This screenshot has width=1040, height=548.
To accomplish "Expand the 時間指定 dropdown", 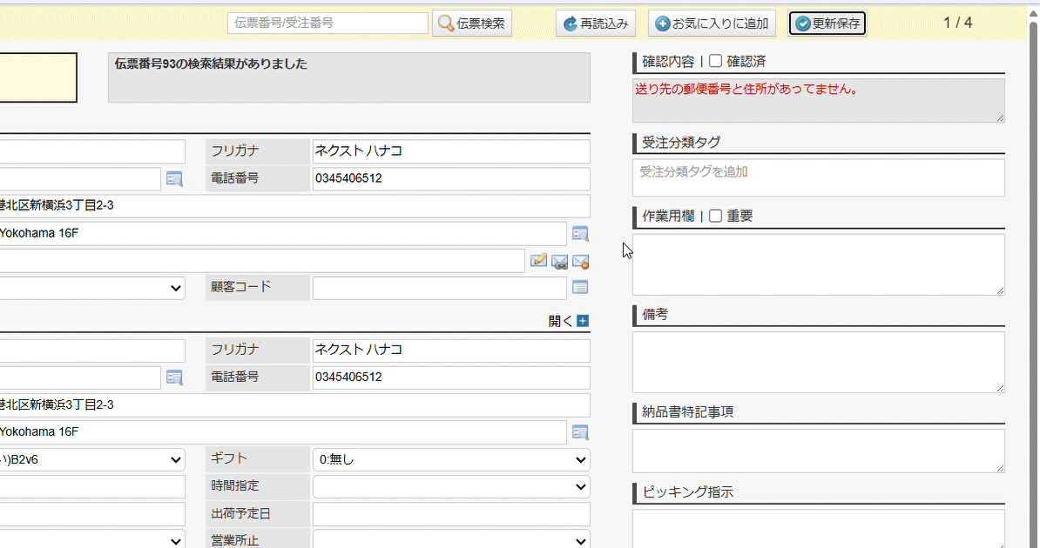I will 450,487.
